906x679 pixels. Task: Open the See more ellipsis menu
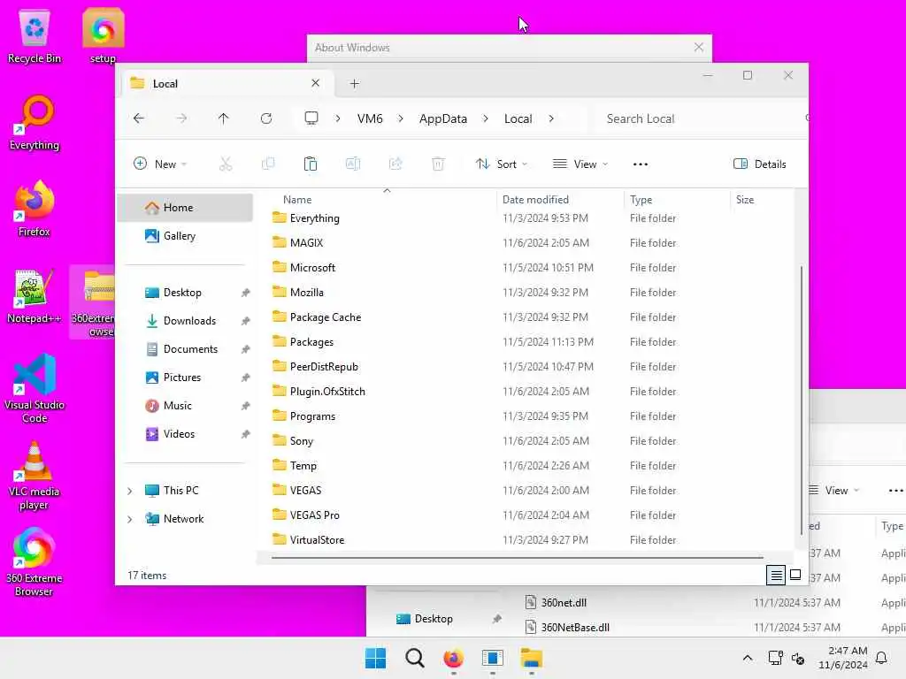[x=641, y=164]
